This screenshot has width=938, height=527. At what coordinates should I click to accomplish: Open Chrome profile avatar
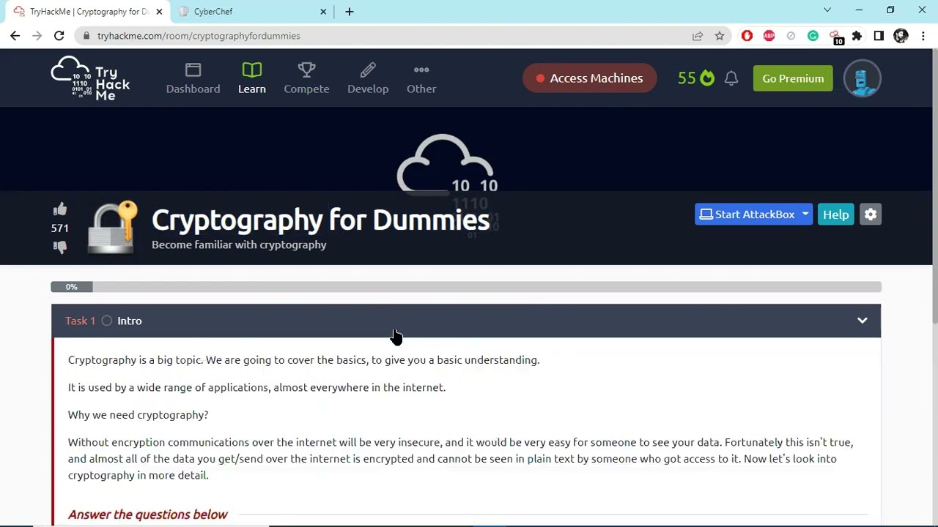pyautogui.click(x=901, y=36)
